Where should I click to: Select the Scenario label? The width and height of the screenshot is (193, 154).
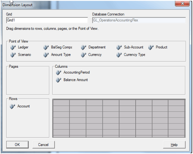24,55
